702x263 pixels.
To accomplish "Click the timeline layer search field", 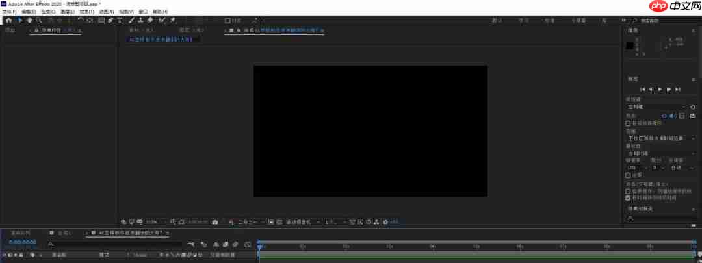I will pos(116,244).
